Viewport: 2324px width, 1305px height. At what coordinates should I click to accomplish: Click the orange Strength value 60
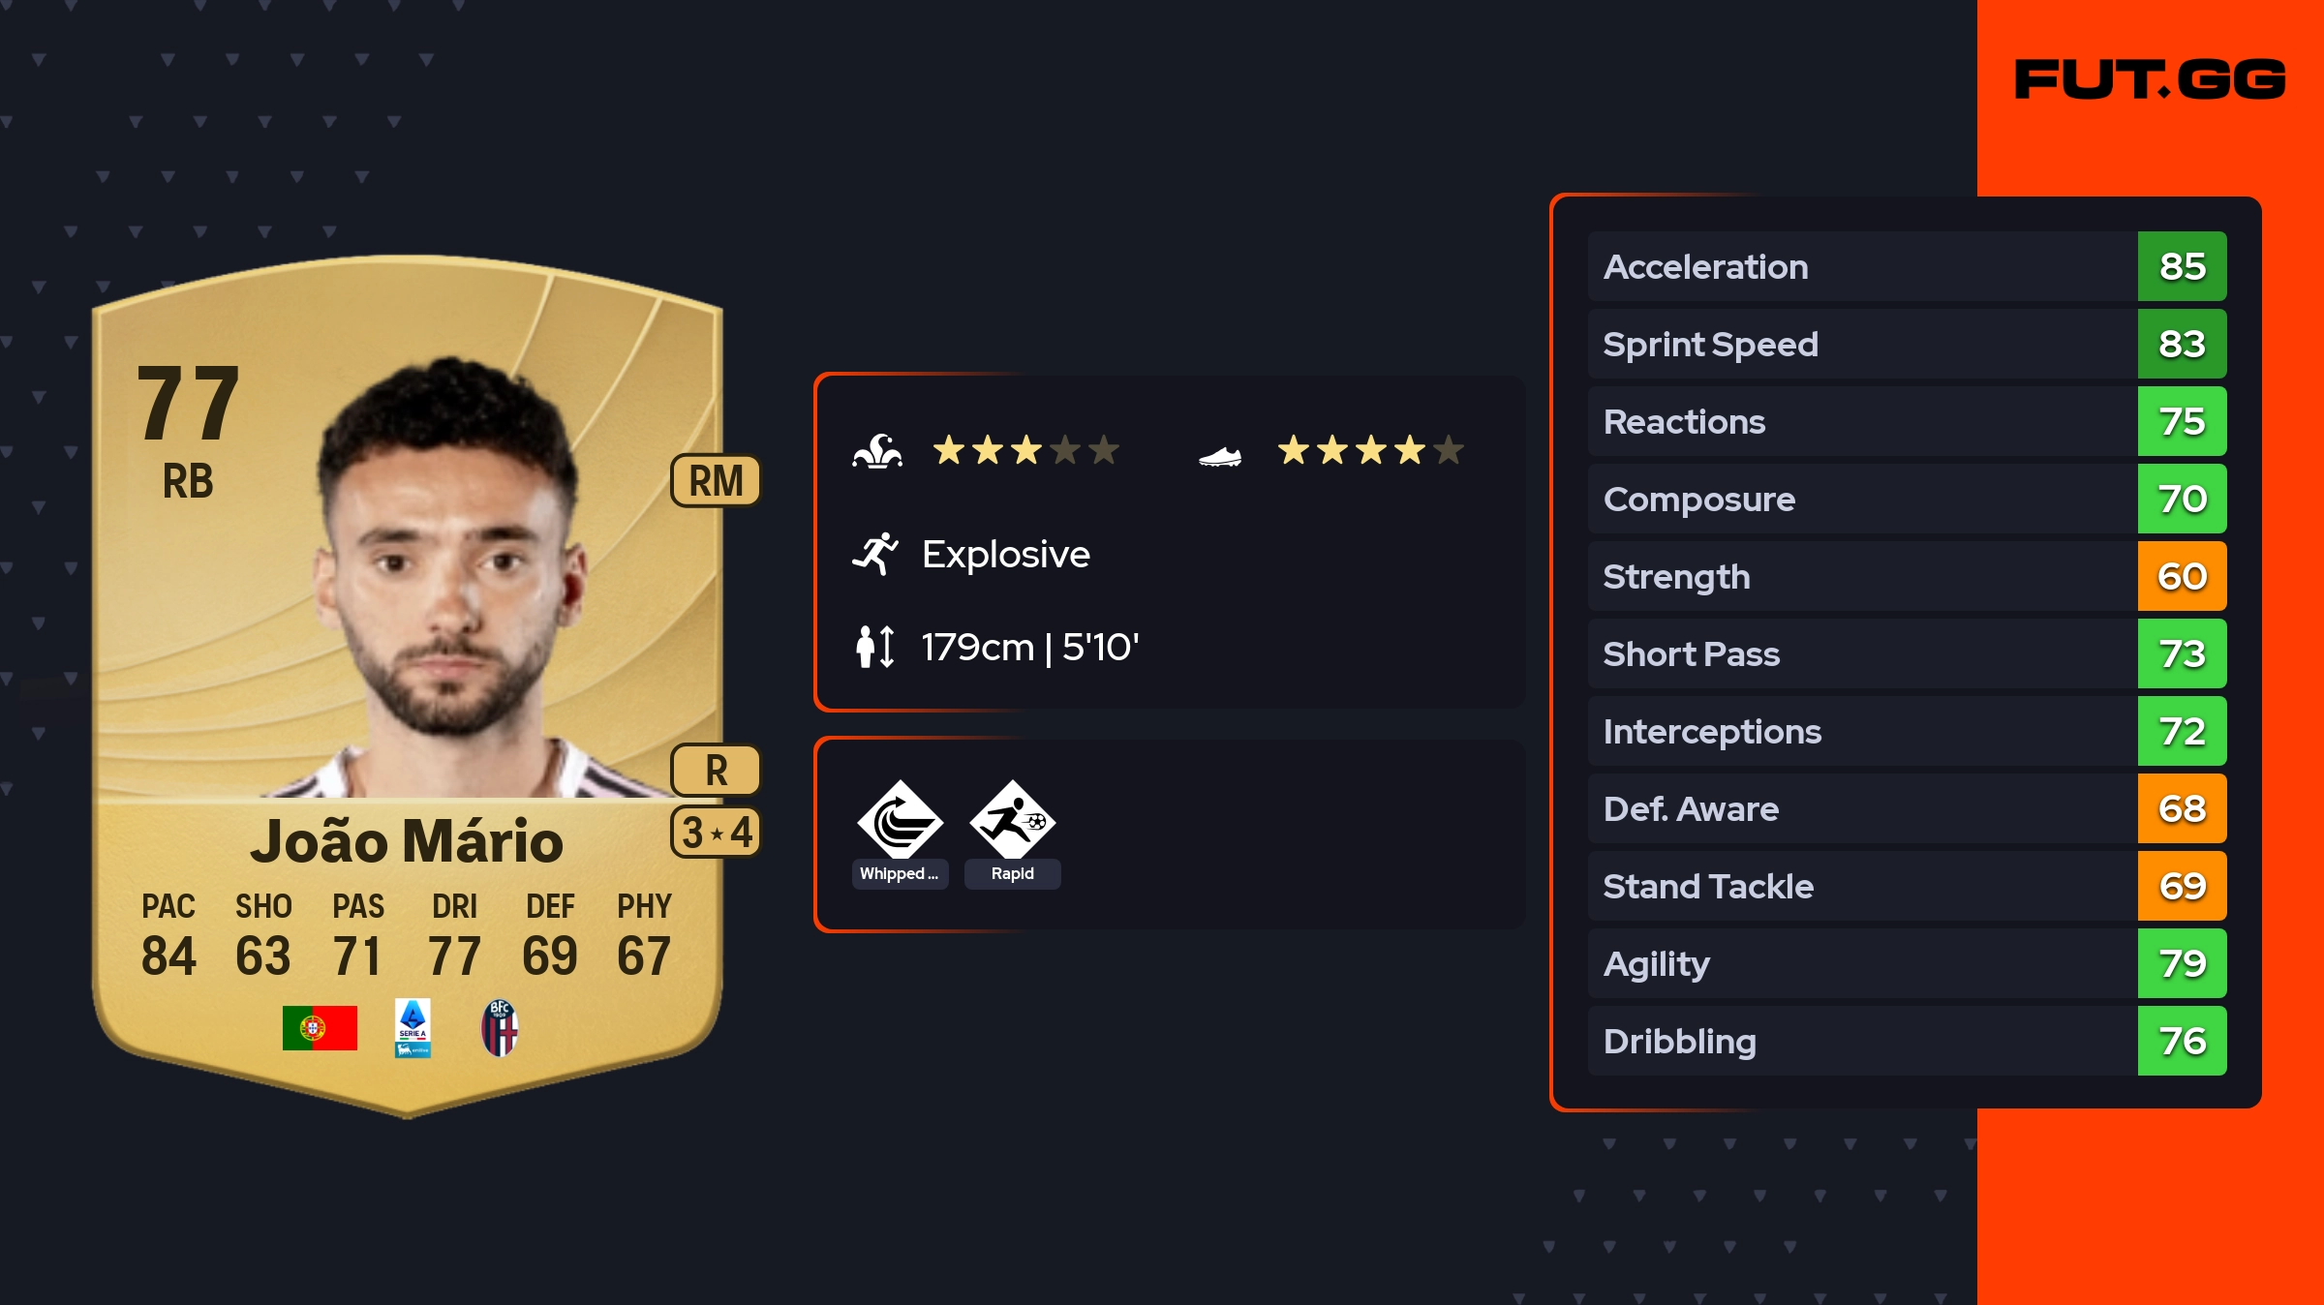[2182, 576]
